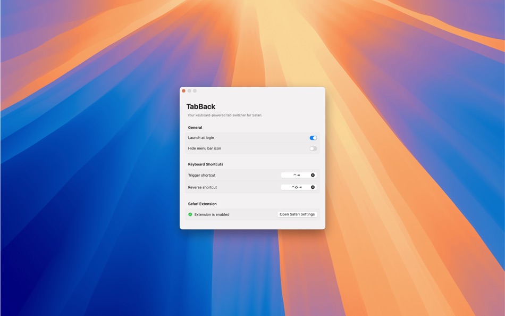Click the 'Extension is enabled' status text
505x316 pixels.
click(x=212, y=215)
